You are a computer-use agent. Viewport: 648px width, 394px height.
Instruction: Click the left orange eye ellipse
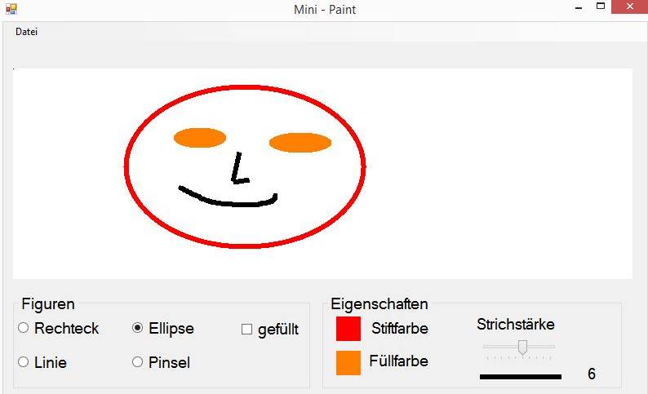(200, 138)
